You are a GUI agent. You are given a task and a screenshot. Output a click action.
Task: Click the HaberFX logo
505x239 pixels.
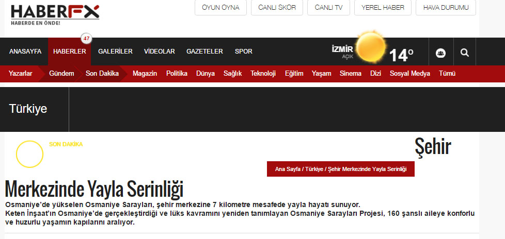tap(55, 14)
